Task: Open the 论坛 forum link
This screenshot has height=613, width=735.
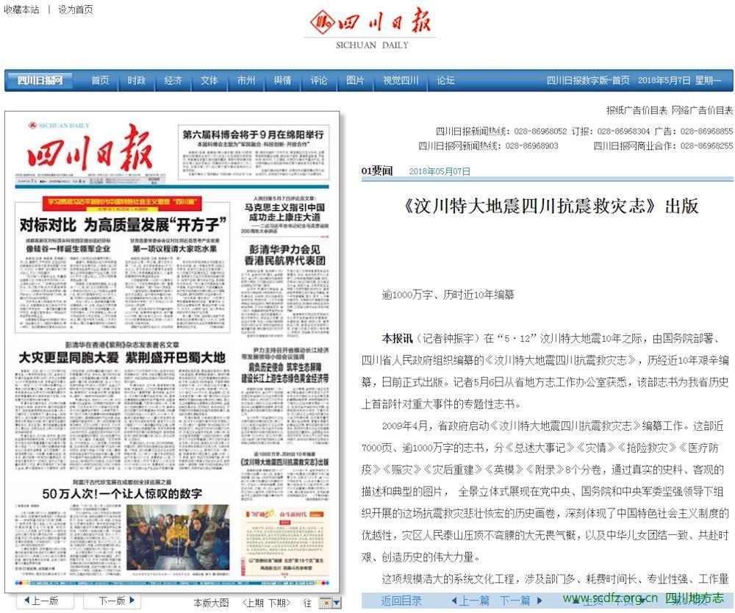Action: pyautogui.click(x=445, y=81)
